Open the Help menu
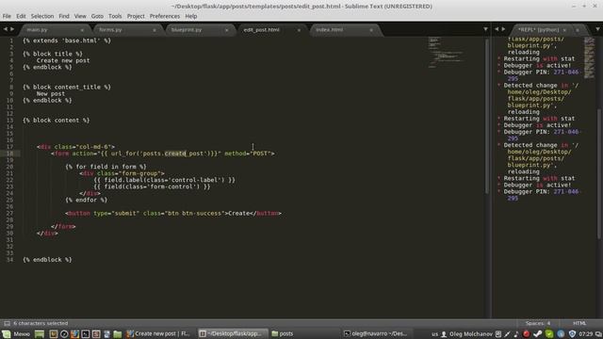Screen dimensions: 603x339 (190, 16)
